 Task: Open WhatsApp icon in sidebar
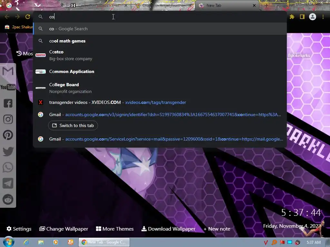pyautogui.click(x=8, y=167)
